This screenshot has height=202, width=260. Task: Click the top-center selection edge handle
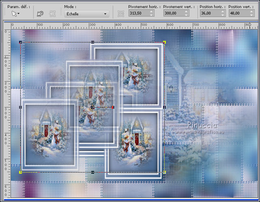coord(93,42)
